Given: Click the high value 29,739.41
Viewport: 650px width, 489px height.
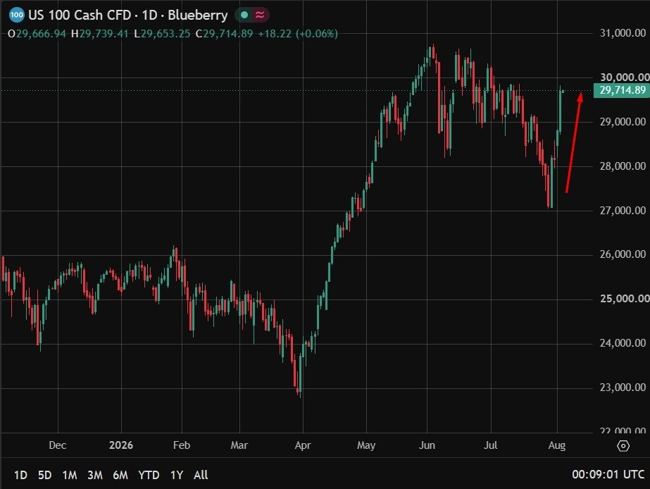Looking at the screenshot, I should tap(104, 34).
